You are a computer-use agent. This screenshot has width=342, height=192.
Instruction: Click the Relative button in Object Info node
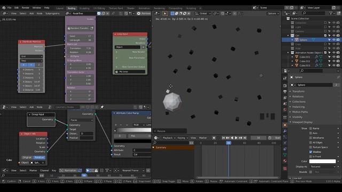(39, 157)
